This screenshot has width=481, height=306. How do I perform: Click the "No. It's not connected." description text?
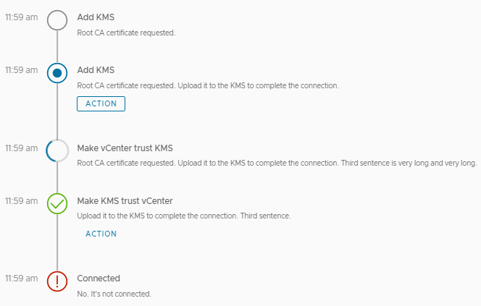click(x=114, y=294)
